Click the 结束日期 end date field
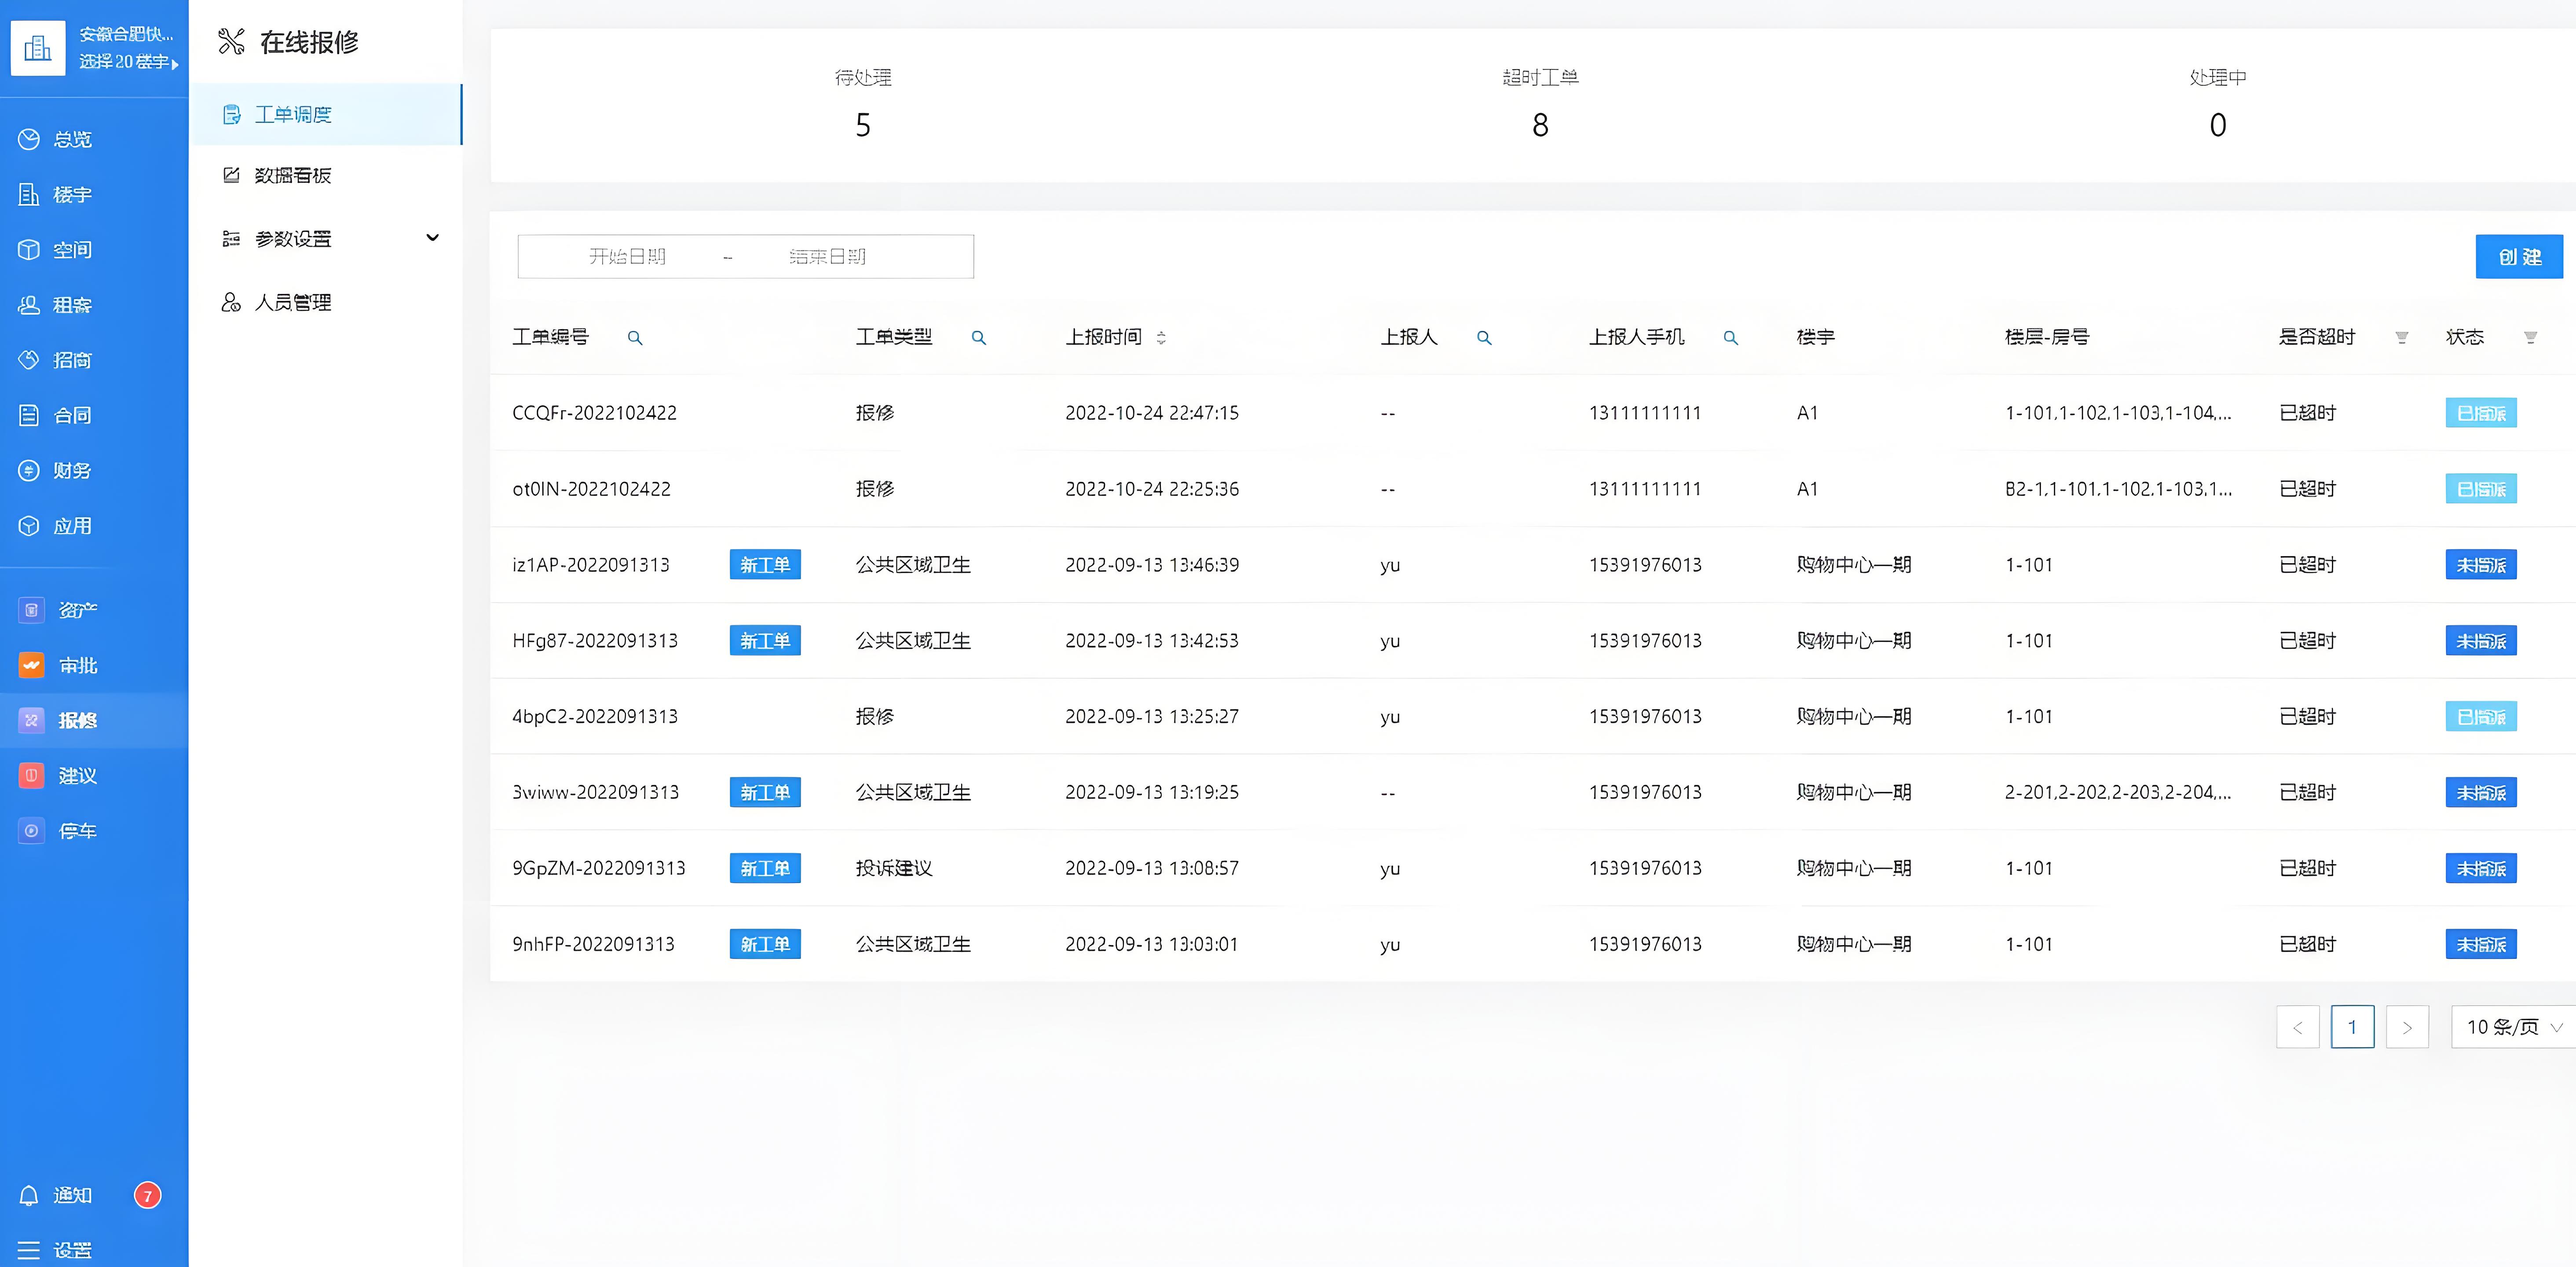This screenshot has height=1267, width=2576. (x=827, y=257)
